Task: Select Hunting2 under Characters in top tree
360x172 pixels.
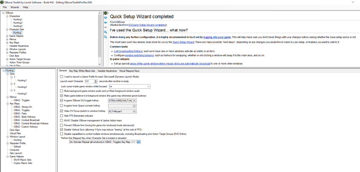Action: 18,23
